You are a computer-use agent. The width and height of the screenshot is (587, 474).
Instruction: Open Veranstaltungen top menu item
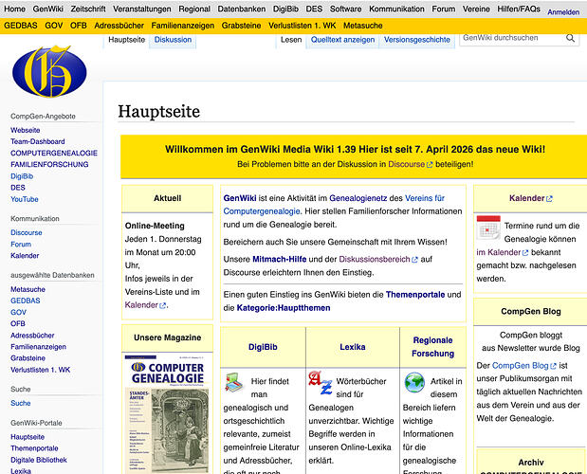[142, 9]
